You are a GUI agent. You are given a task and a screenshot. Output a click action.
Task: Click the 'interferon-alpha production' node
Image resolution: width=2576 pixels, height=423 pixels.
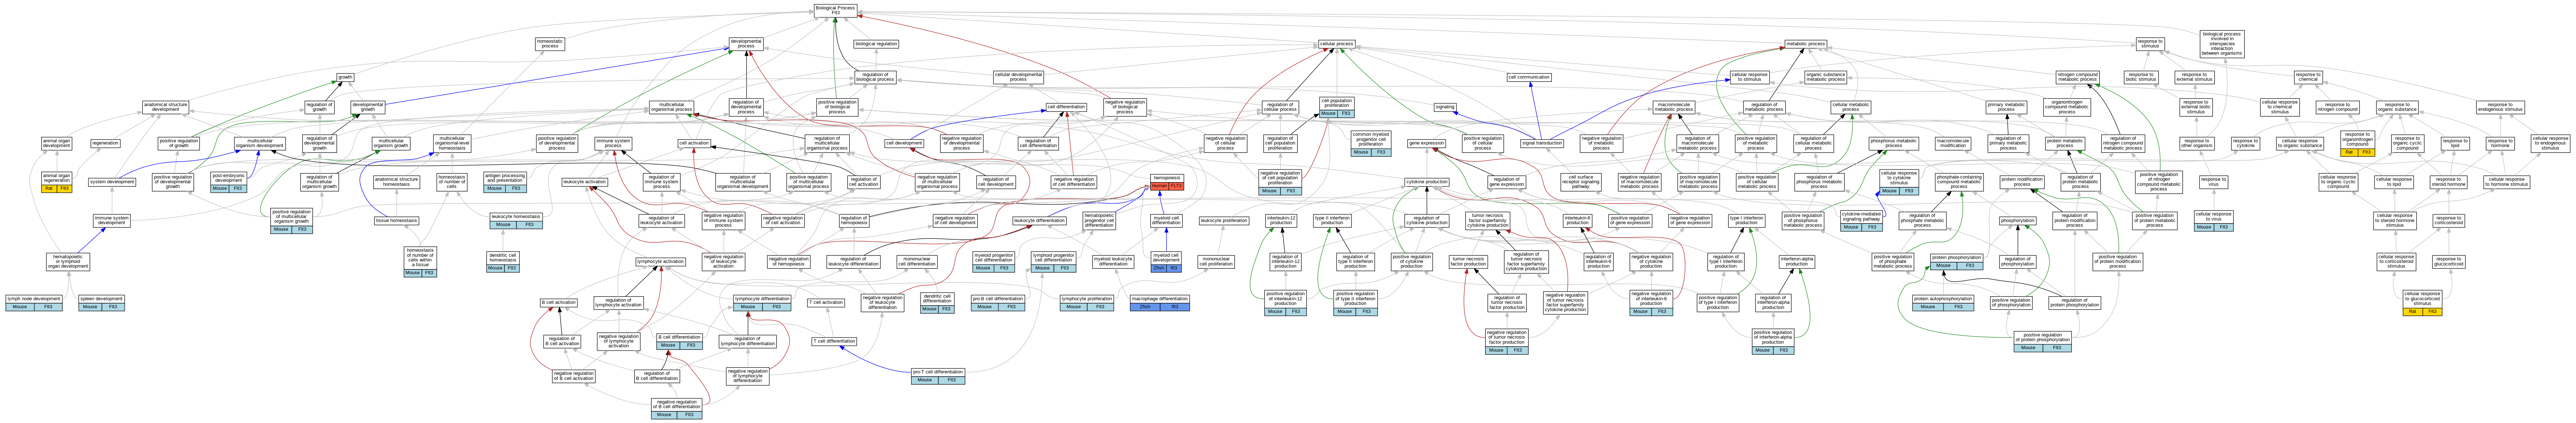1797,261
